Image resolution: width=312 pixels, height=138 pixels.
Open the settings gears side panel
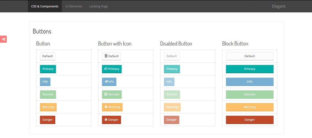[3, 39]
